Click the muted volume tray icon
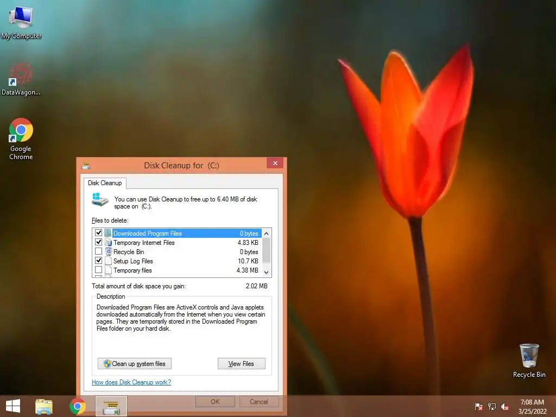 click(505, 406)
